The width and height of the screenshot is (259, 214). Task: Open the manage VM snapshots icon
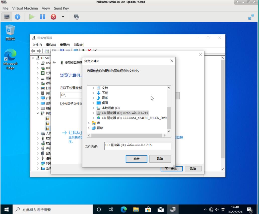(76, 17)
